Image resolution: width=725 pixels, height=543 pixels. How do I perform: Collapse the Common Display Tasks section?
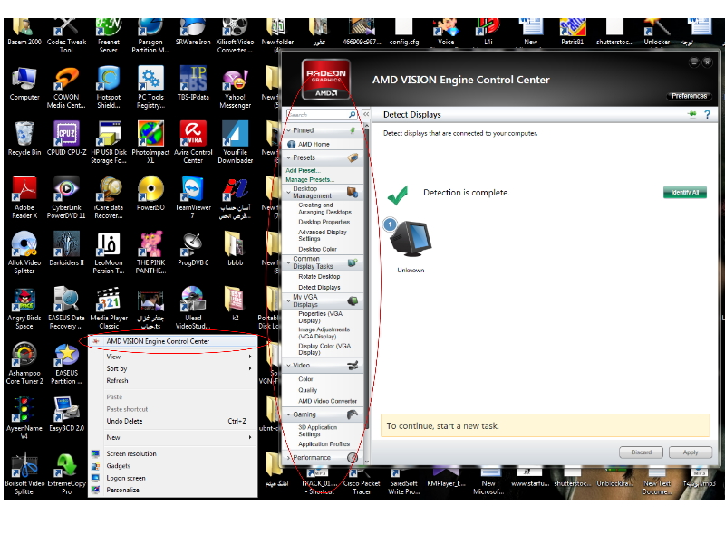pos(289,262)
